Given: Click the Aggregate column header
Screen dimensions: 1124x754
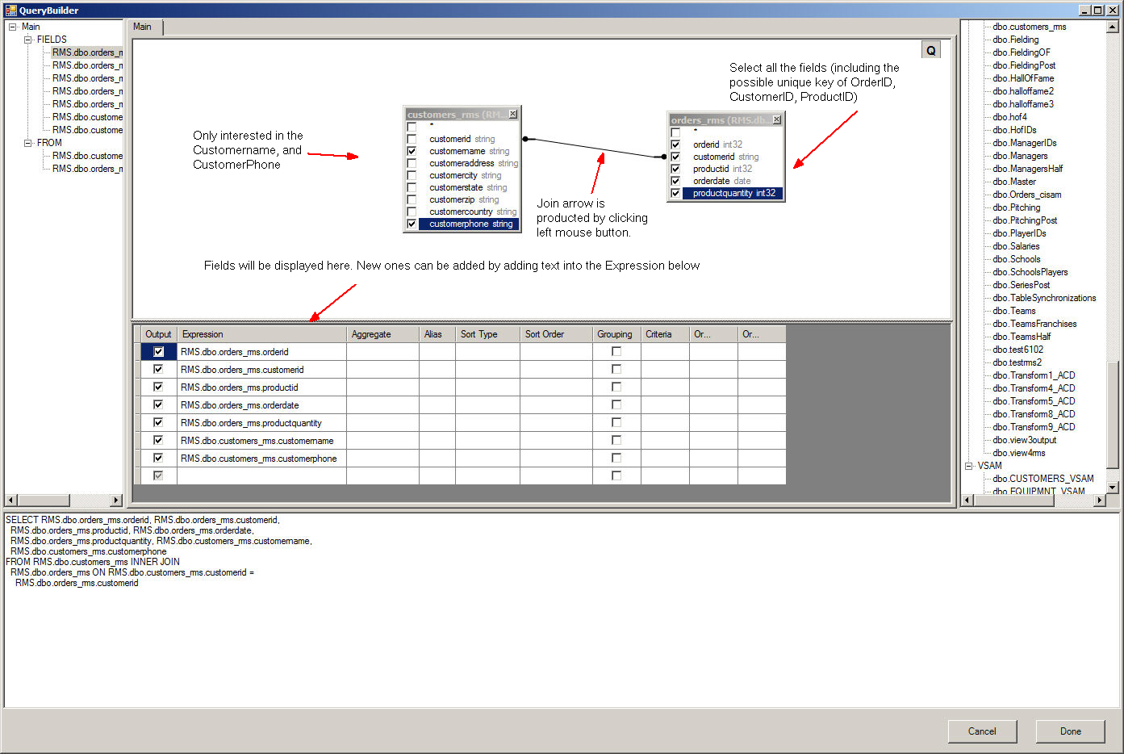Looking at the screenshot, I should (382, 334).
